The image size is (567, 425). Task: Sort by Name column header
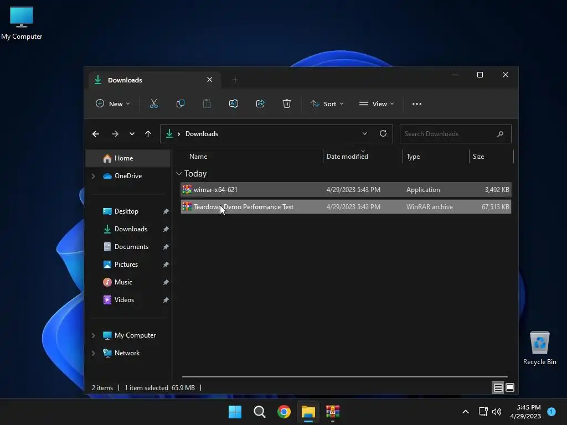click(198, 157)
